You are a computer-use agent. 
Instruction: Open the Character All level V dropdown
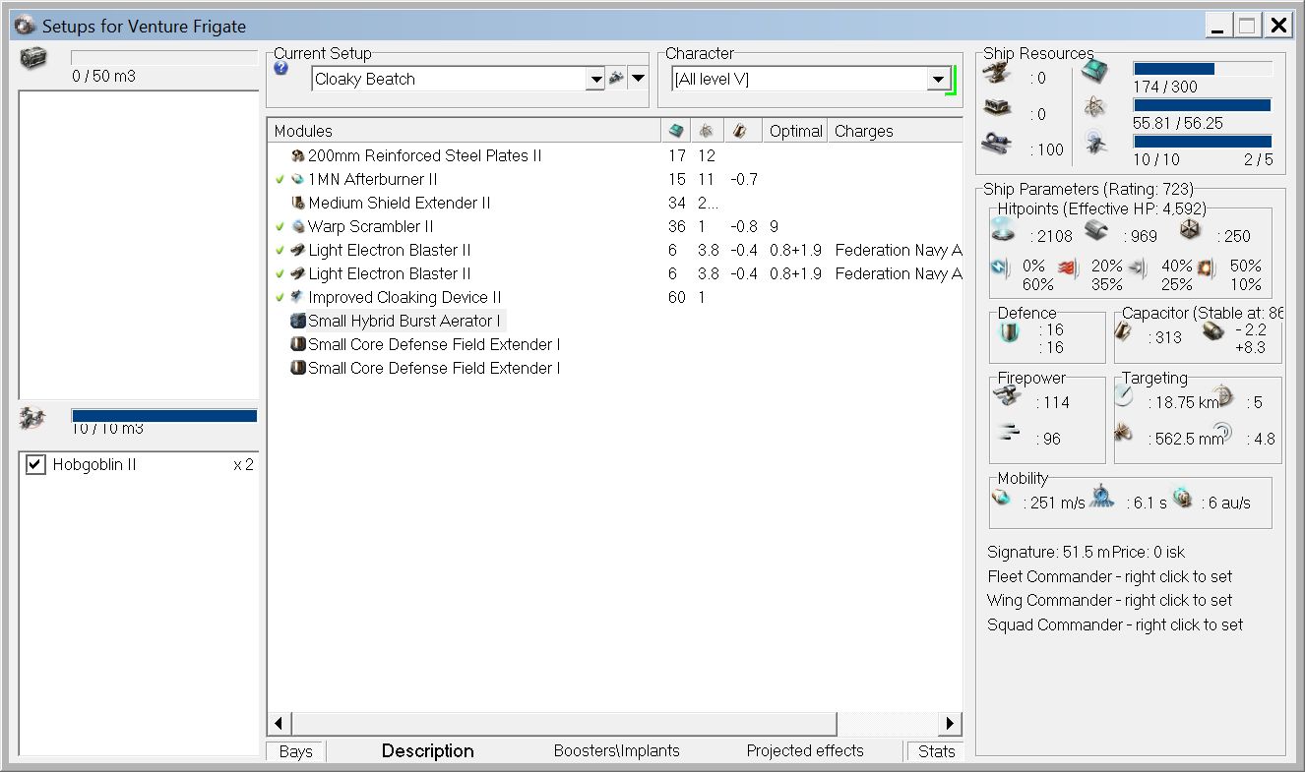(x=938, y=79)
